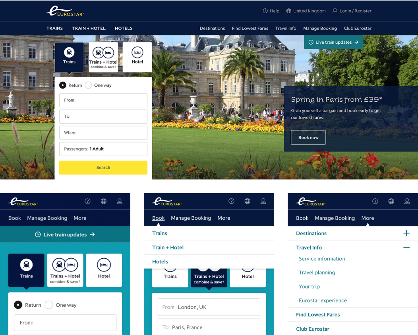Edit From London, UK field

coord(209,307)
